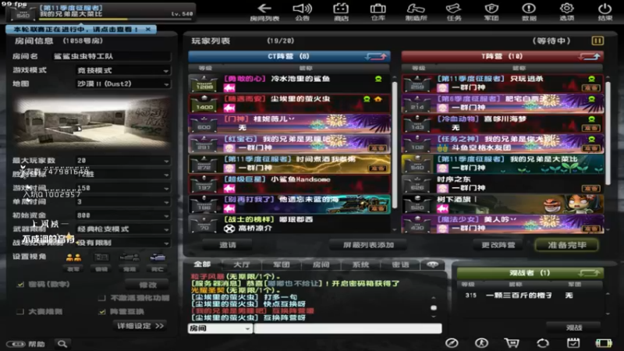Image resolution: width=624 pixels, height=351 pixels.
Task: Close the 本轮联赛正在进行中 notification banner
Action: click(148, 29)
